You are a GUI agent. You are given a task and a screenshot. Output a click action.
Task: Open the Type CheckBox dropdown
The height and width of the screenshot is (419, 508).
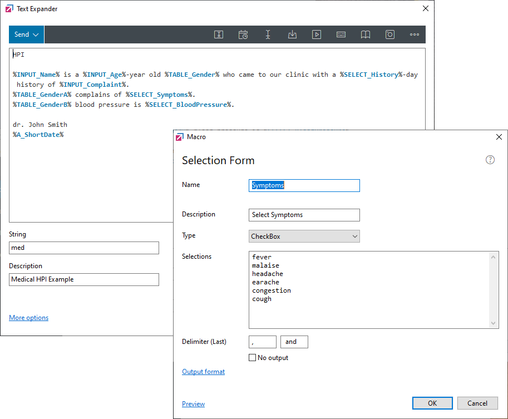(x=304, y=236)
